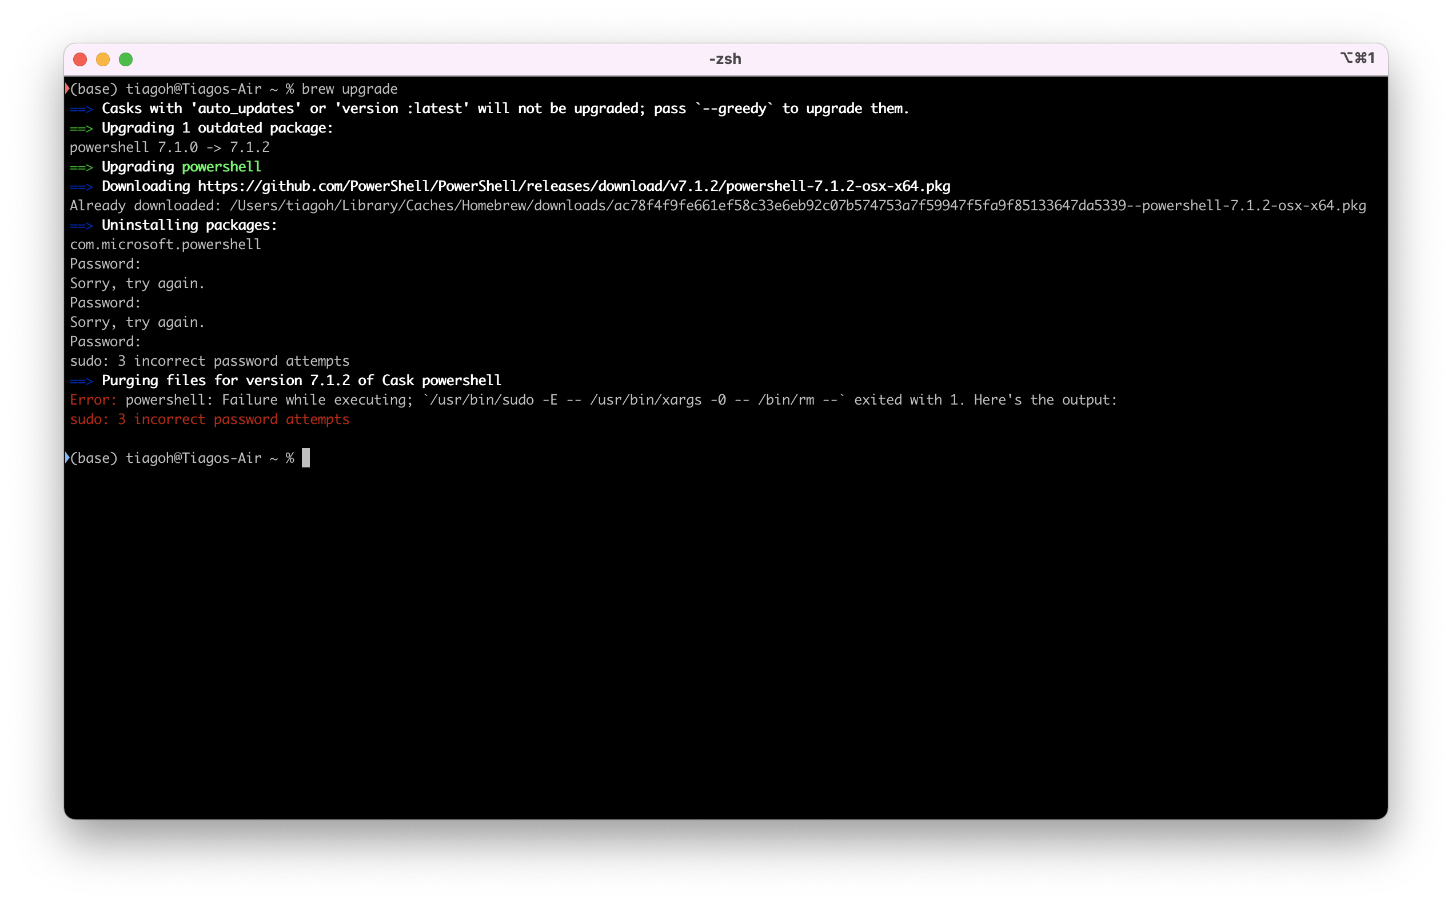
Task: Click the Homebrew cached pkg file path
Action: click(795, 205)
